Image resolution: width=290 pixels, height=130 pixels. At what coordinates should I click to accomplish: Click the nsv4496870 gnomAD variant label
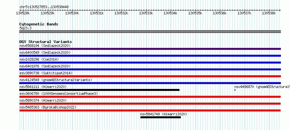(x=262, y=87)
